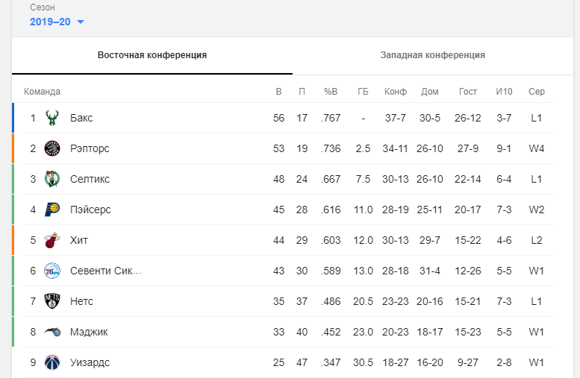
Task: Open the Рэпторс team link
Action: [90, 148]
